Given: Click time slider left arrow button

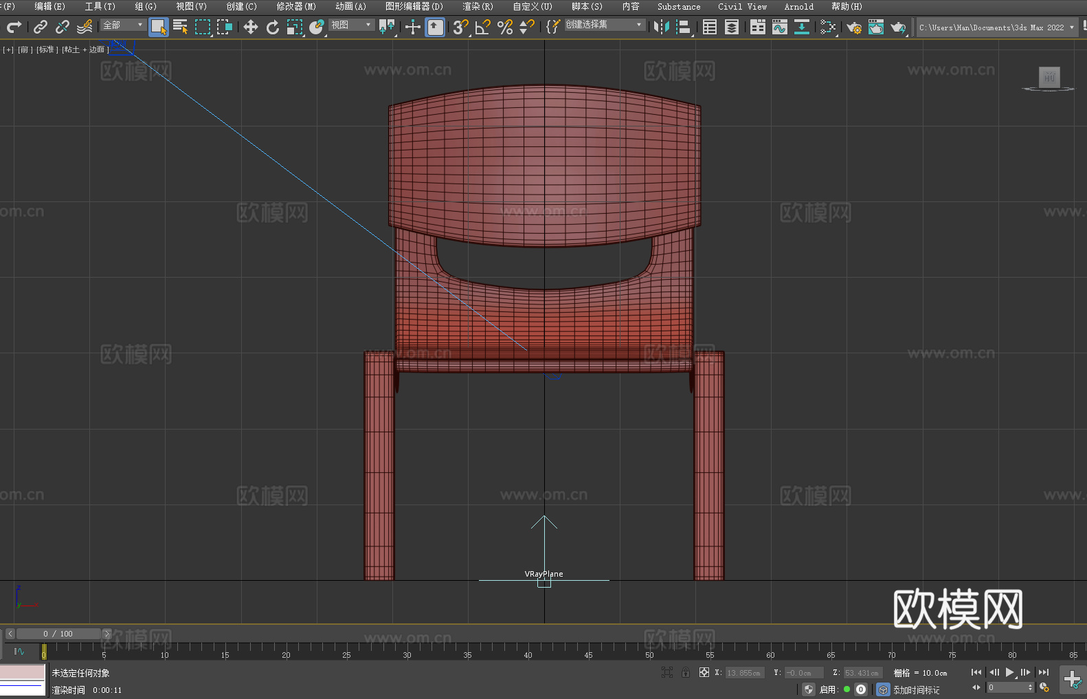Looking at the screenshot, I should click(x=10, y=634).
